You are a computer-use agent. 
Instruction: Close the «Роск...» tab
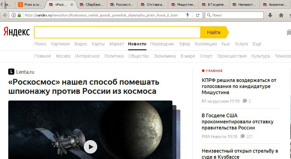(x=72, y=5)
